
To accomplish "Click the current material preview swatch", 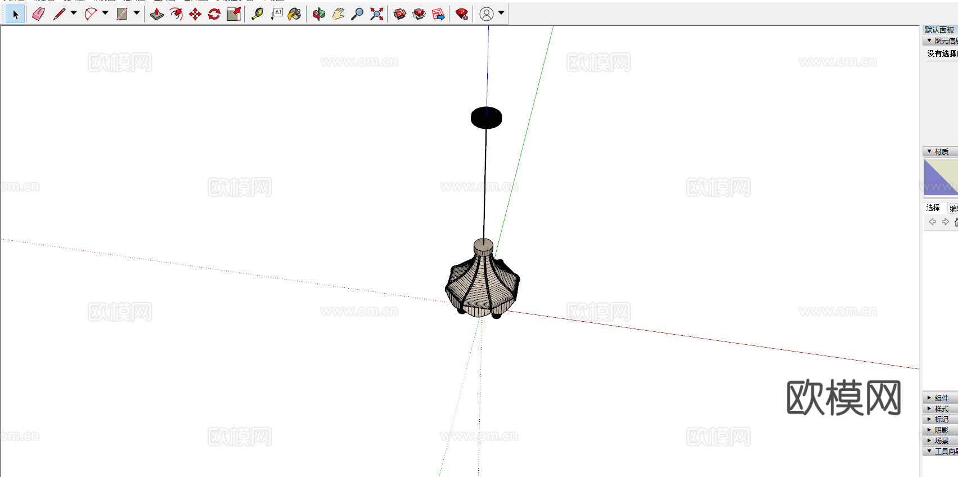I will [x=941, y=177].
